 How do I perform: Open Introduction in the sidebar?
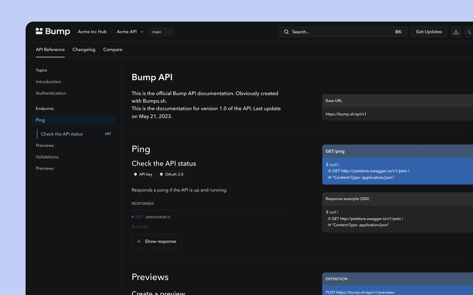point(48,82)
